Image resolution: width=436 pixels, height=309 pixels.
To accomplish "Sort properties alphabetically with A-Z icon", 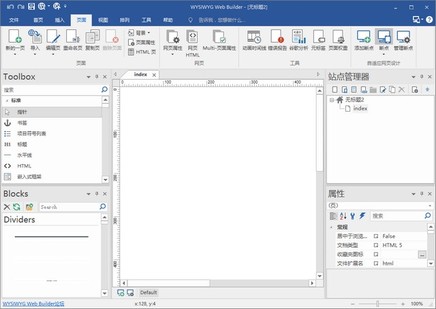I will (x=343, y=216).
